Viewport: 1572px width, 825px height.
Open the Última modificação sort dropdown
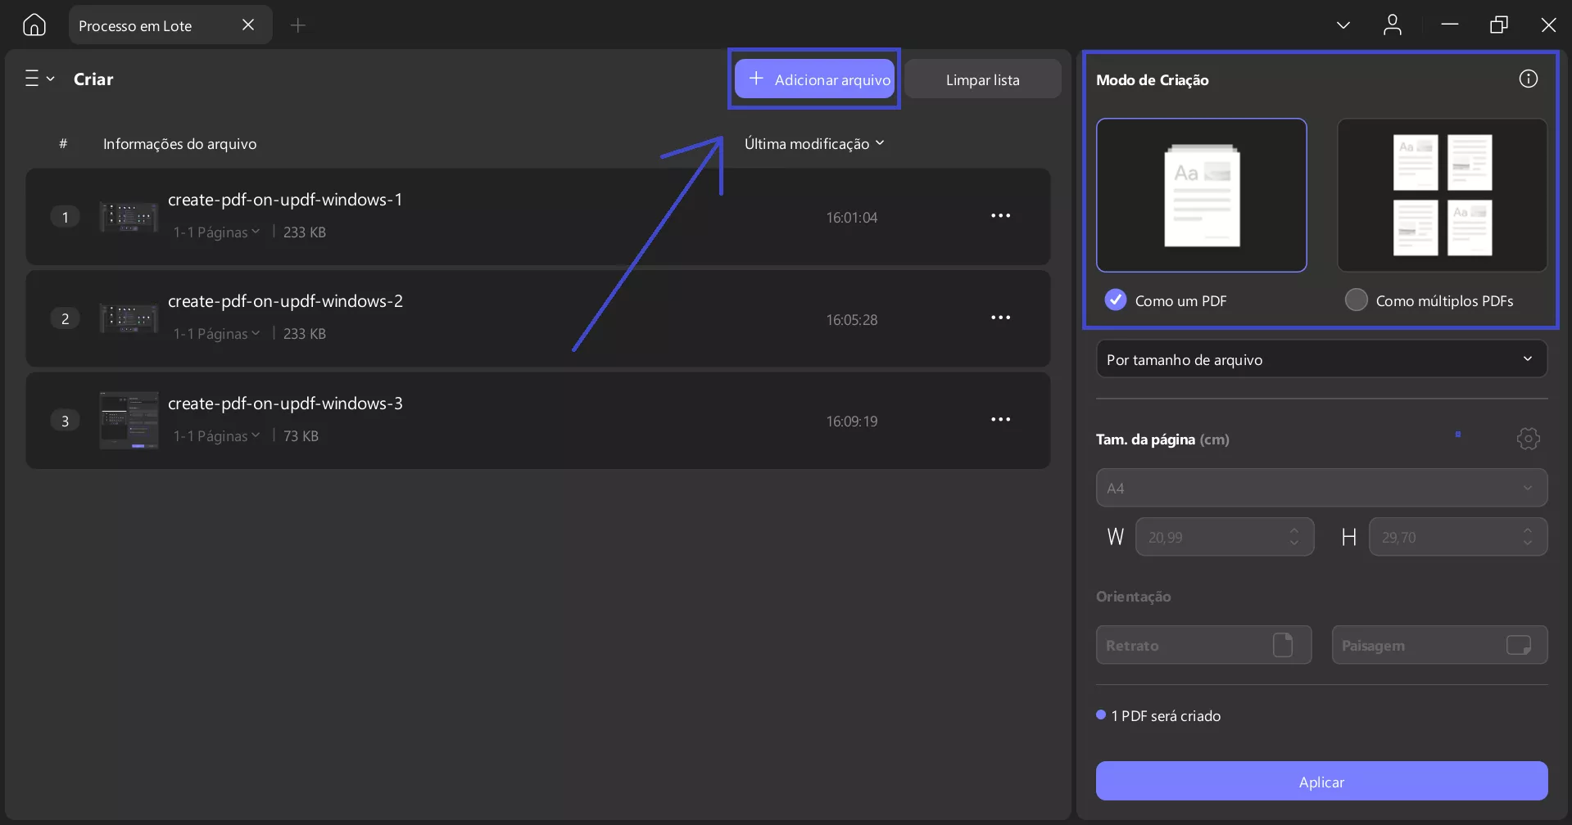(813, 143)
